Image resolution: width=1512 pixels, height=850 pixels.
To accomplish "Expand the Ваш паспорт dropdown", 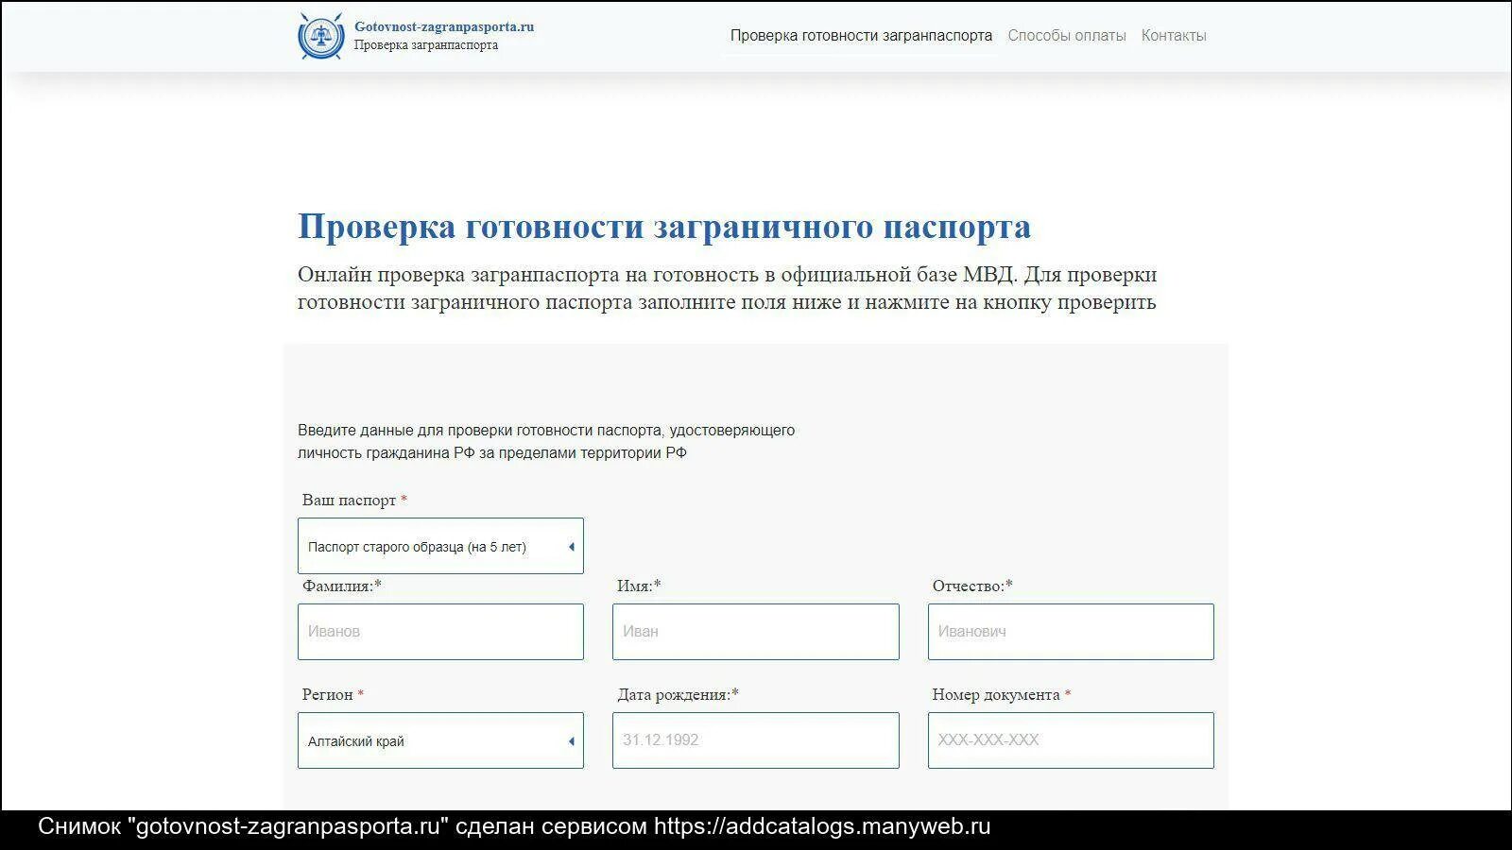I will point(440,546).
